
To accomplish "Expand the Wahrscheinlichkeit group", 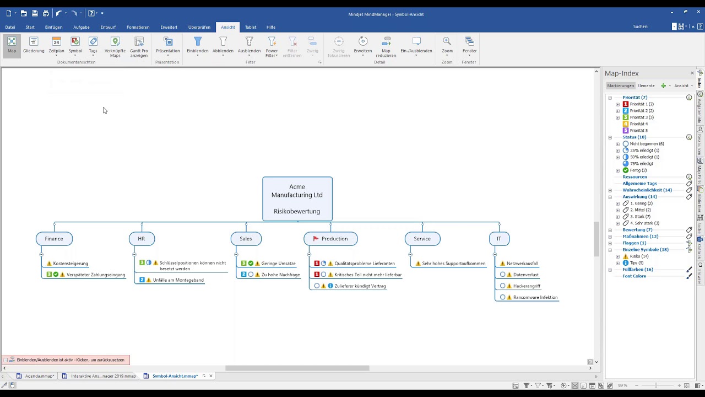I will click(610, 190).
